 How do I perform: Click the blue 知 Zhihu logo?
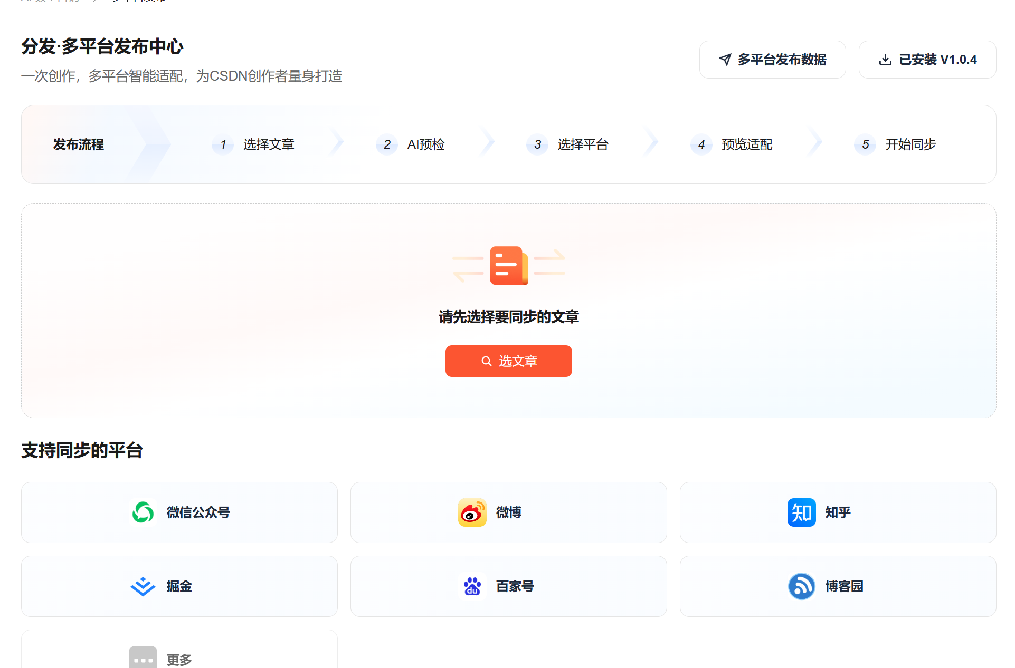pos(801,512)
